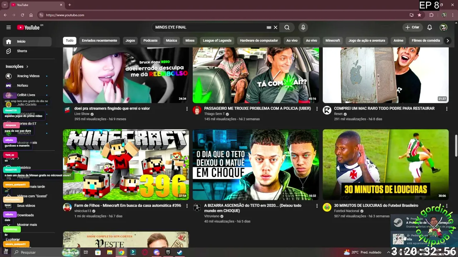Image resolution: width=458 pixels, height=257 pixels.
Task: Open the YouTube hamburger guide menu
Action: coord(9,27)
